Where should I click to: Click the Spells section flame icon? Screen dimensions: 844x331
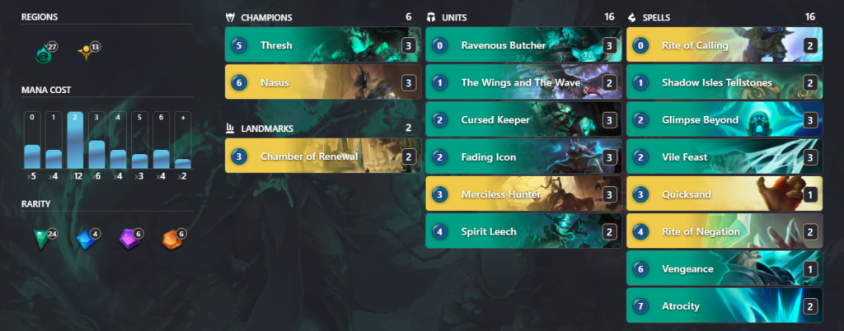tap(632, 17)
